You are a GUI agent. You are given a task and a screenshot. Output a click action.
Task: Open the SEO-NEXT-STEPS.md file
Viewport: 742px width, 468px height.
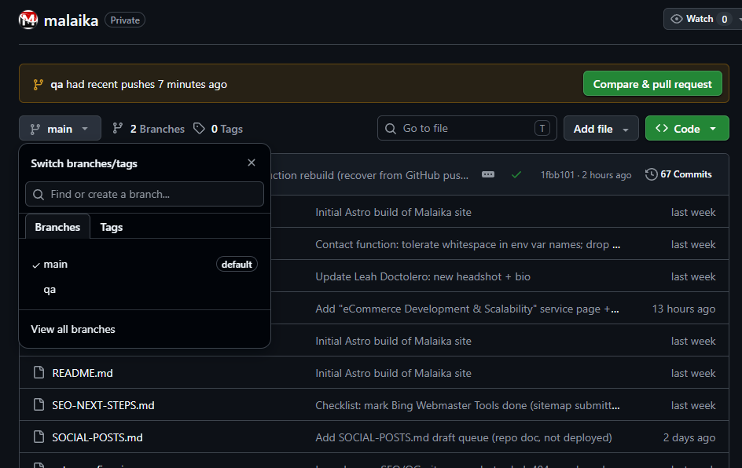[103, 405]
